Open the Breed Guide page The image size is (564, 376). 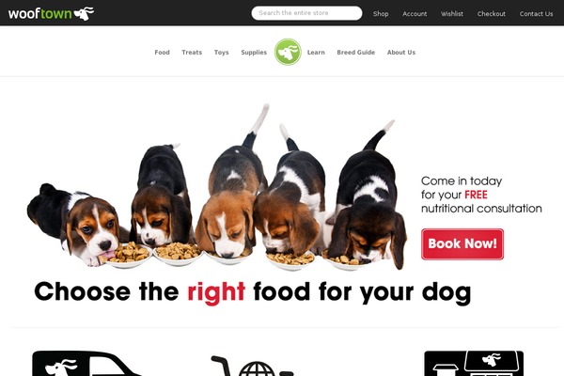coord(355,53)
